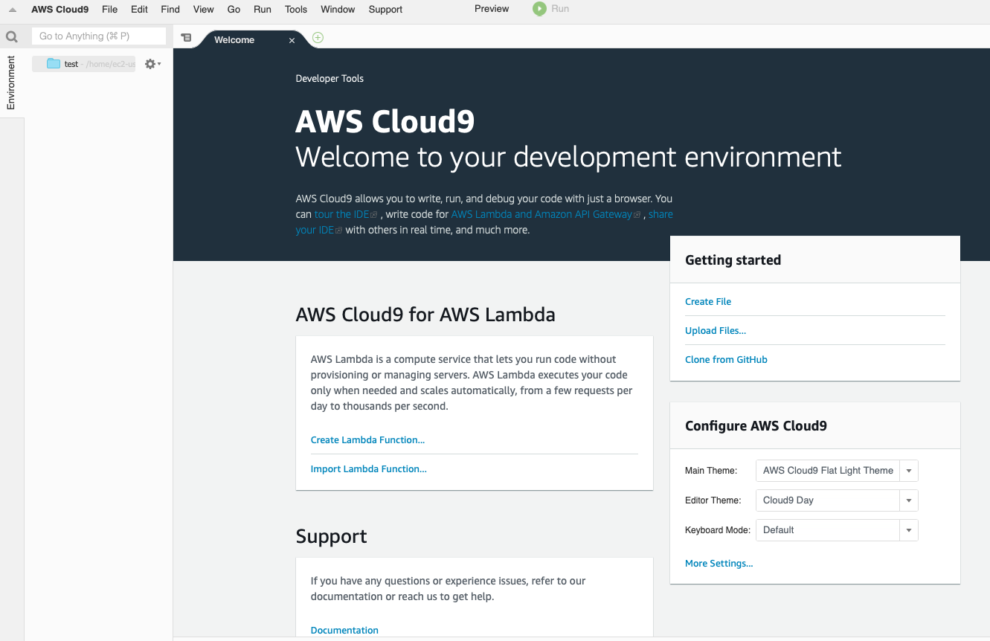
Task: Open the Window menu
Action: (338, 10)
